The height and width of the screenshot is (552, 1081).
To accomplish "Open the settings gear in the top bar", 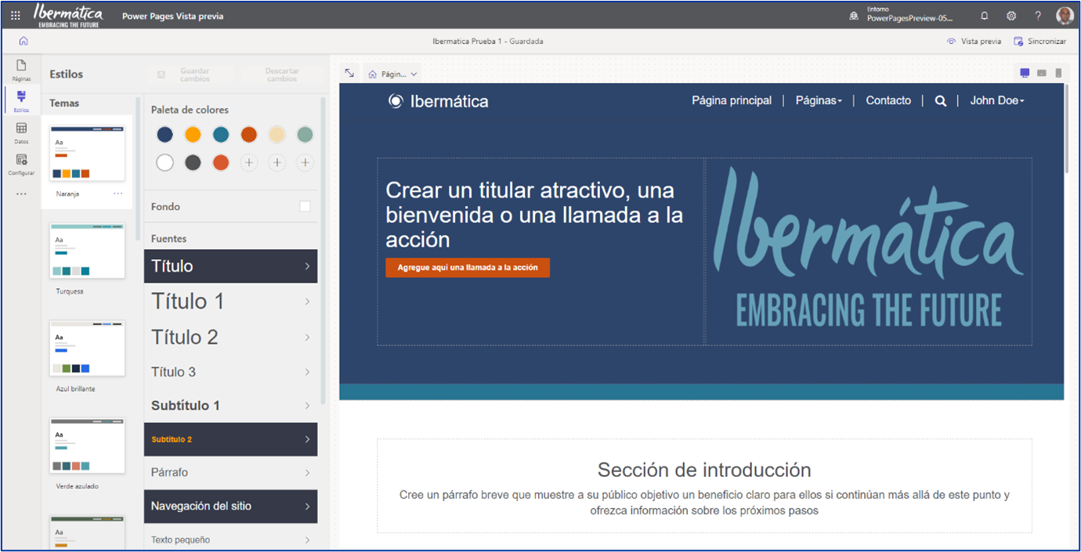I will (1010, 15).
